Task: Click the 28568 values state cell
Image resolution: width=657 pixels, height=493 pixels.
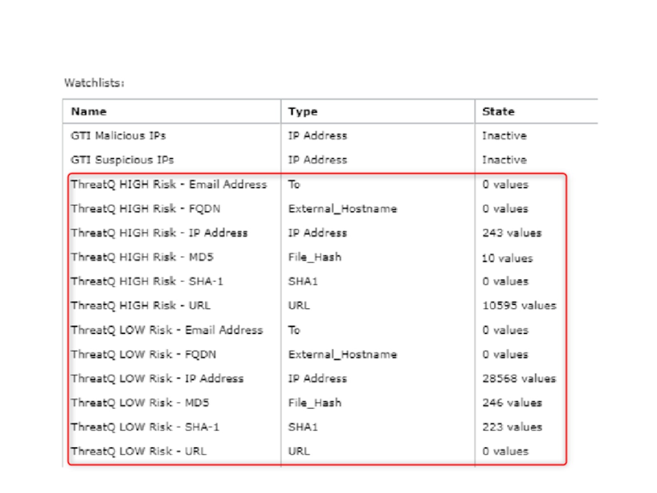Action: (519, 379)
